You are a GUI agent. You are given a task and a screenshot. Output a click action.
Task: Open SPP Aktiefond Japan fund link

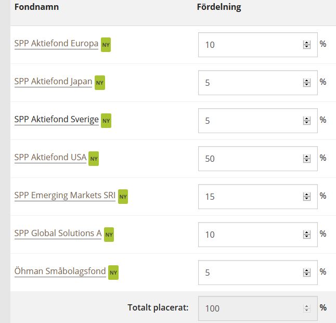[53, 82]
